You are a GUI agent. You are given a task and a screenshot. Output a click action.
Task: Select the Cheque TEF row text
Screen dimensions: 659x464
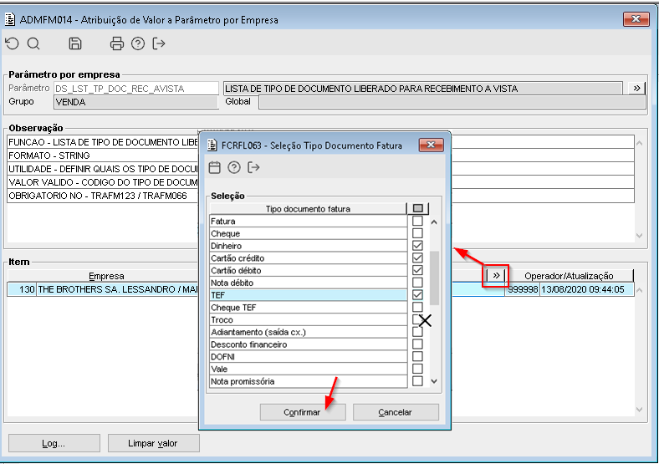point(233,307)
